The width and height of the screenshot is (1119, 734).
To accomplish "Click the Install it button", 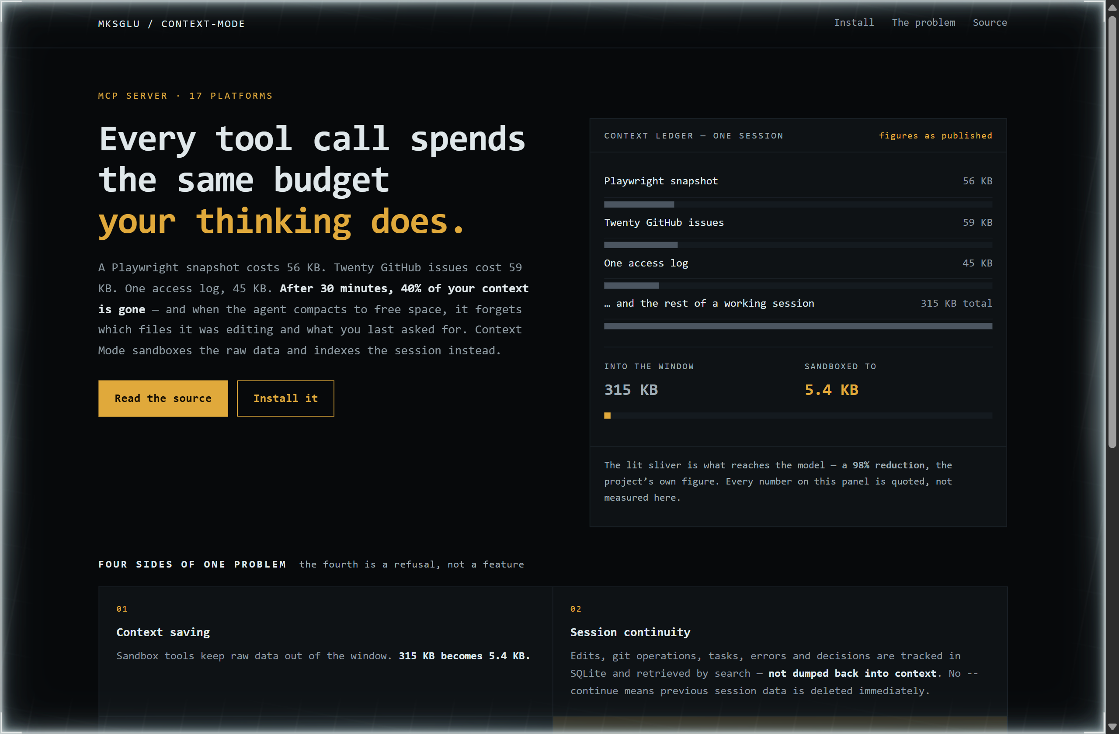I will [x=285, y=398].
